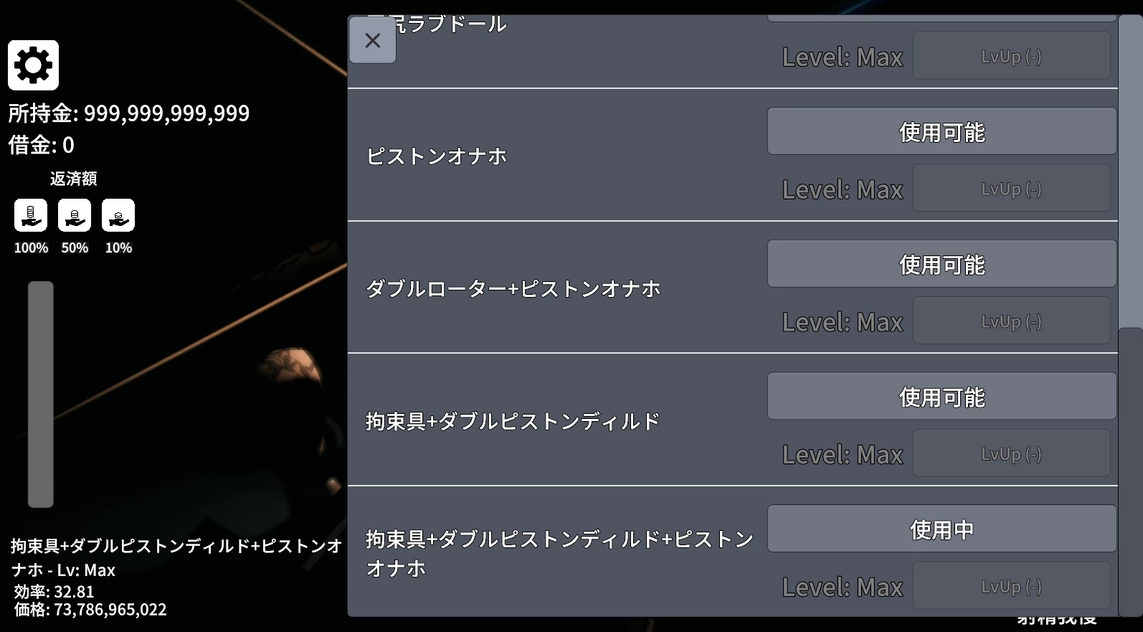Click LvUp button in the bottom row
Viewport: 1143px width, 632px height.
point(1011,586)
